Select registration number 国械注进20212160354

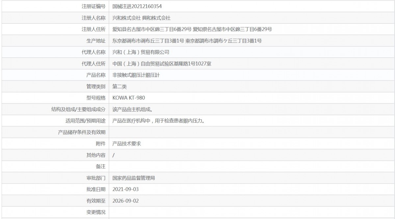click(137, 6)
